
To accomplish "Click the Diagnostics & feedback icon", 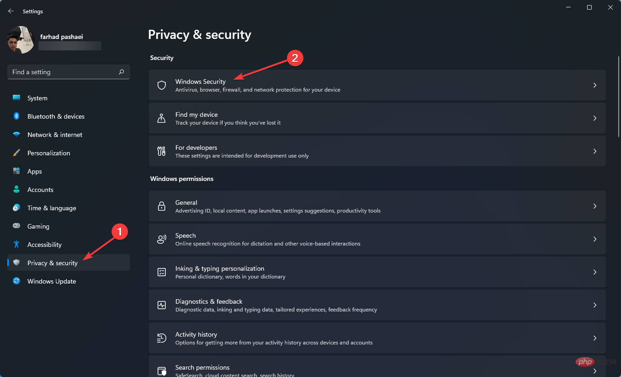I will (x=162, y=305).
